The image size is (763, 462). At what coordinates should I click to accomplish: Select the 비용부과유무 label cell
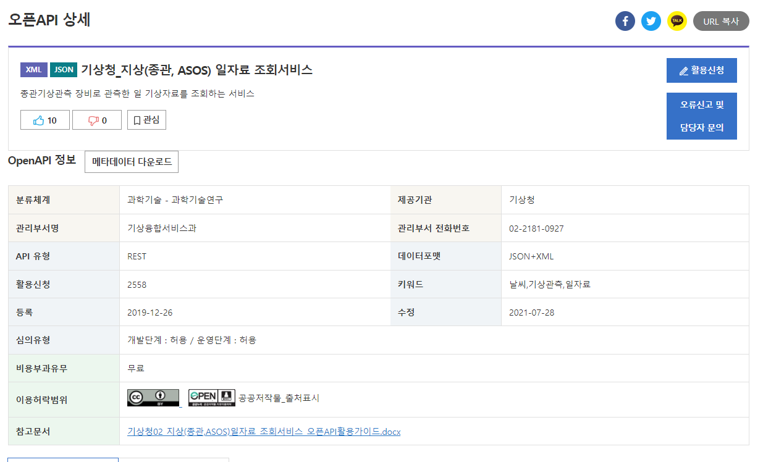64,369
